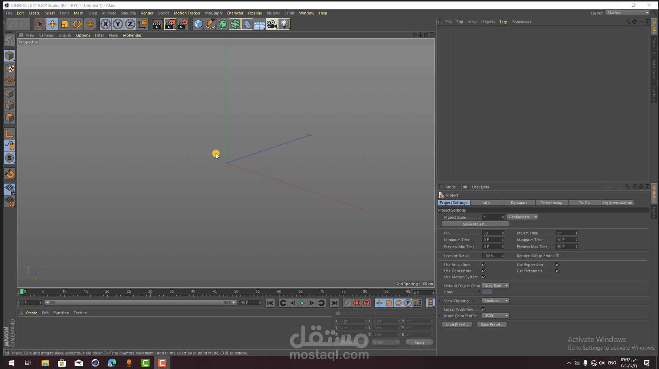This screenshot has width=659, height=369.
Task: Activate the Rotate tool in top toolbar
Action: tap(77, 24)
